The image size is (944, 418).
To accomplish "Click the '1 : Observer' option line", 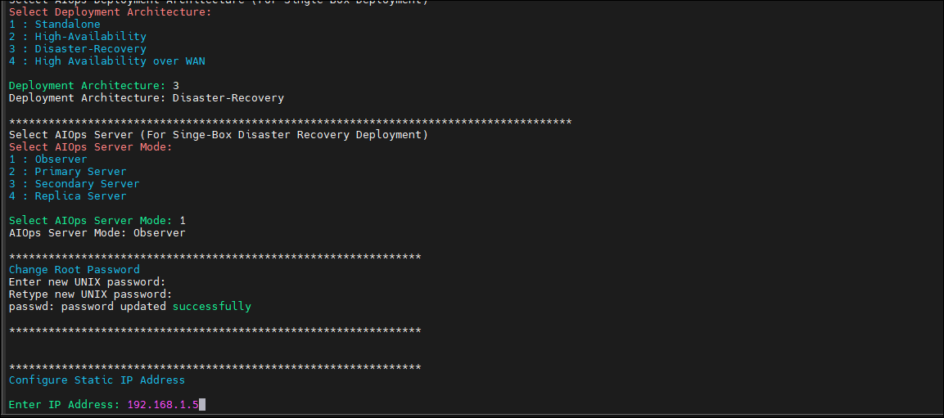I will (48, 160).
